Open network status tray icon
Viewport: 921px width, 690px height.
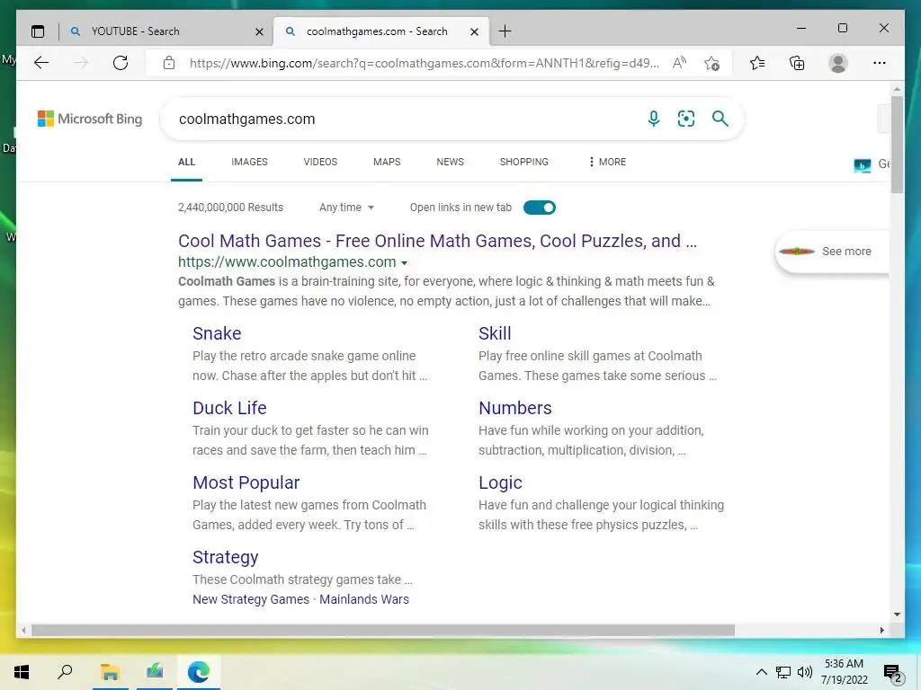[x=783, y=672]
